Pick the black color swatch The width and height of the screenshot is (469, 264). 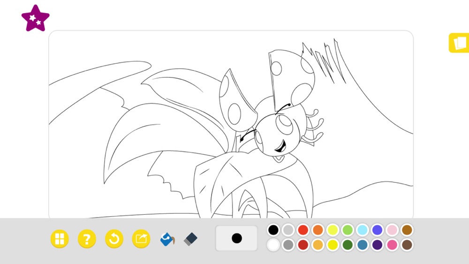273,230
